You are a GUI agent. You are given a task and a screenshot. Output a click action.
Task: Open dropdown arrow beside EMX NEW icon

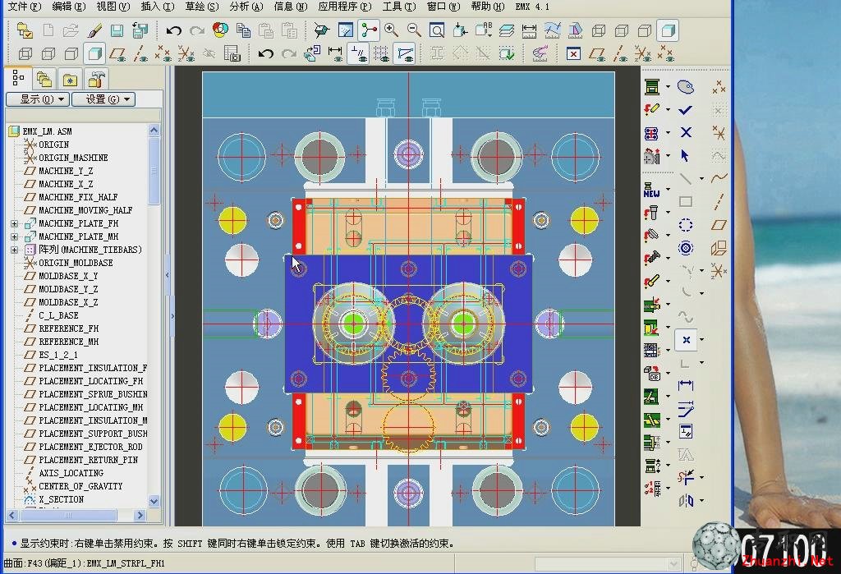point(668,189)
